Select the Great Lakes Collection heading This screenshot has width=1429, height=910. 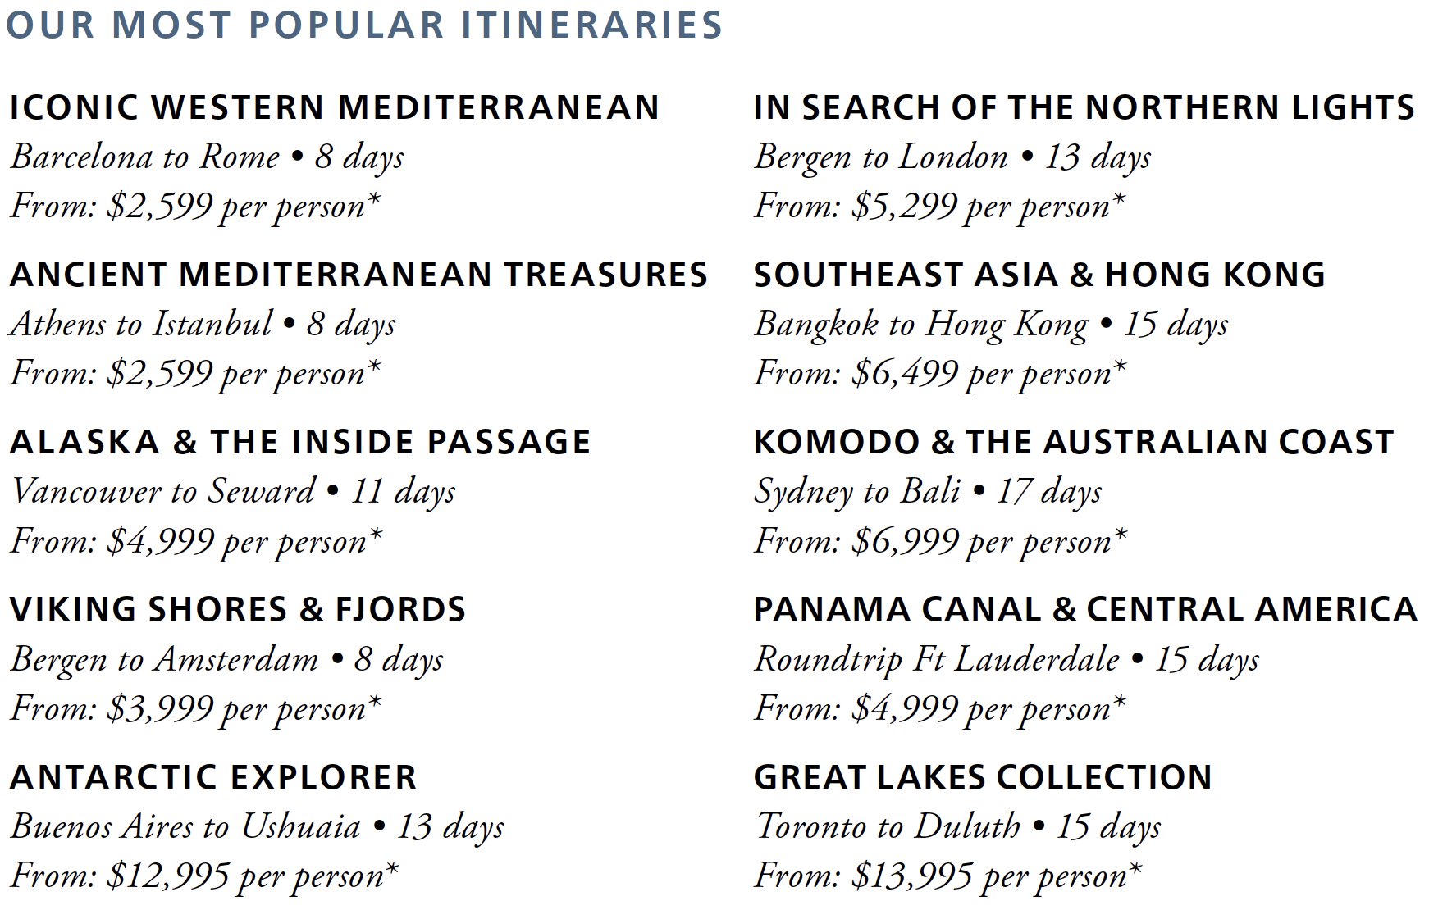983,777
